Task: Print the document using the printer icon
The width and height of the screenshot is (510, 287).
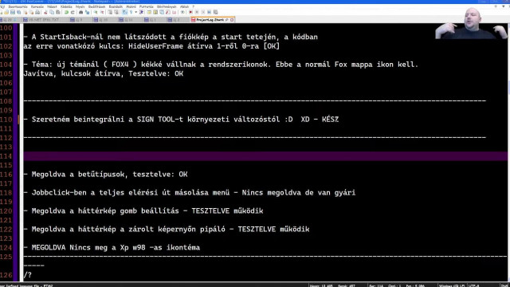Action: (x=37, y=13)
